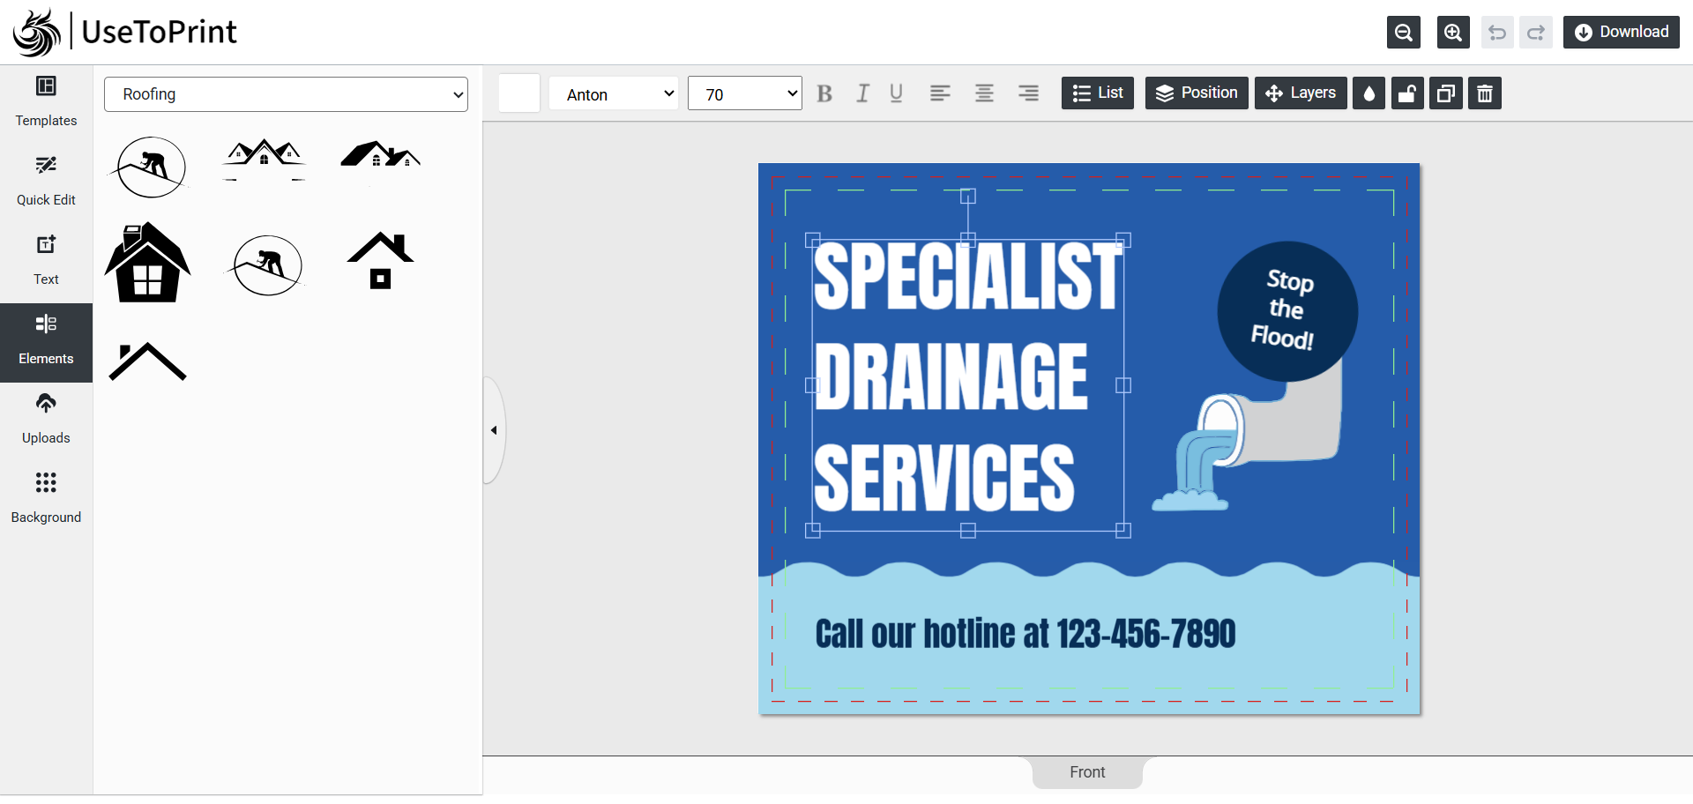Open the Roofing category dropdown
This screenshot has width=1693, height=804.
286,94
